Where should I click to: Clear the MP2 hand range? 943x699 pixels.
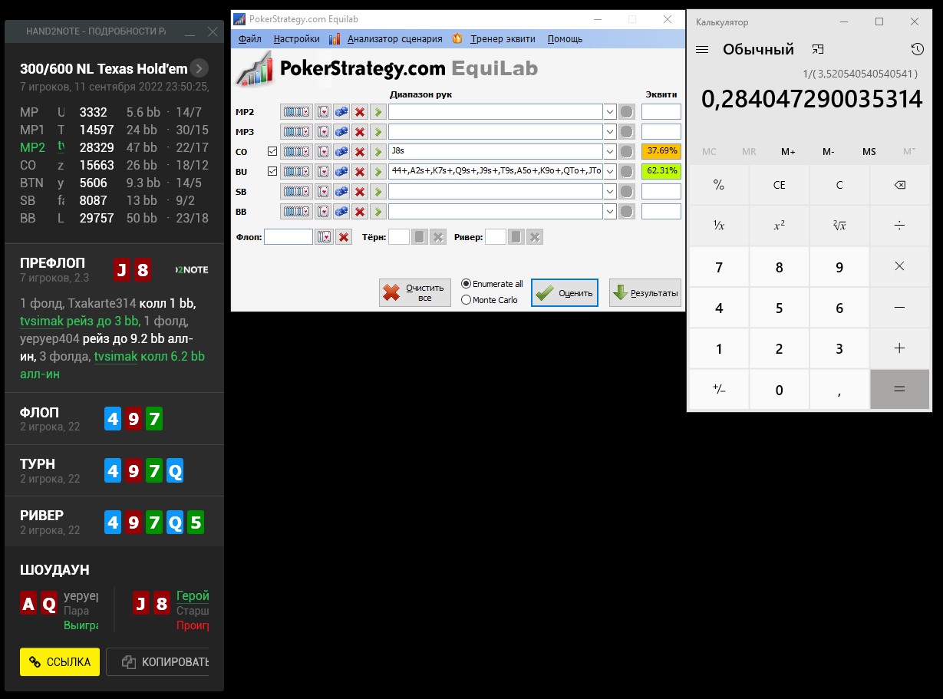[359, 112]
